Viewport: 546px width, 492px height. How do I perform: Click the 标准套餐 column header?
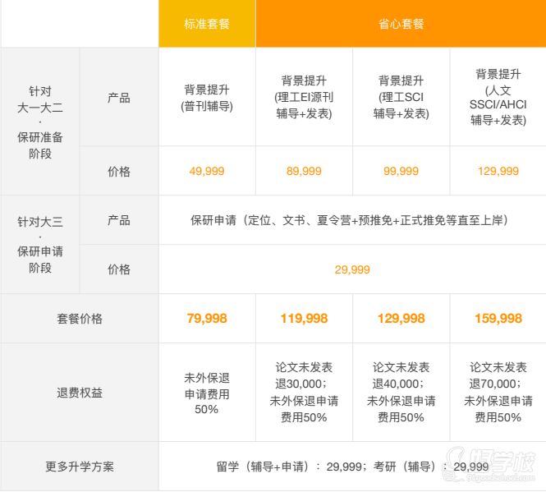(x=207, y=24)
